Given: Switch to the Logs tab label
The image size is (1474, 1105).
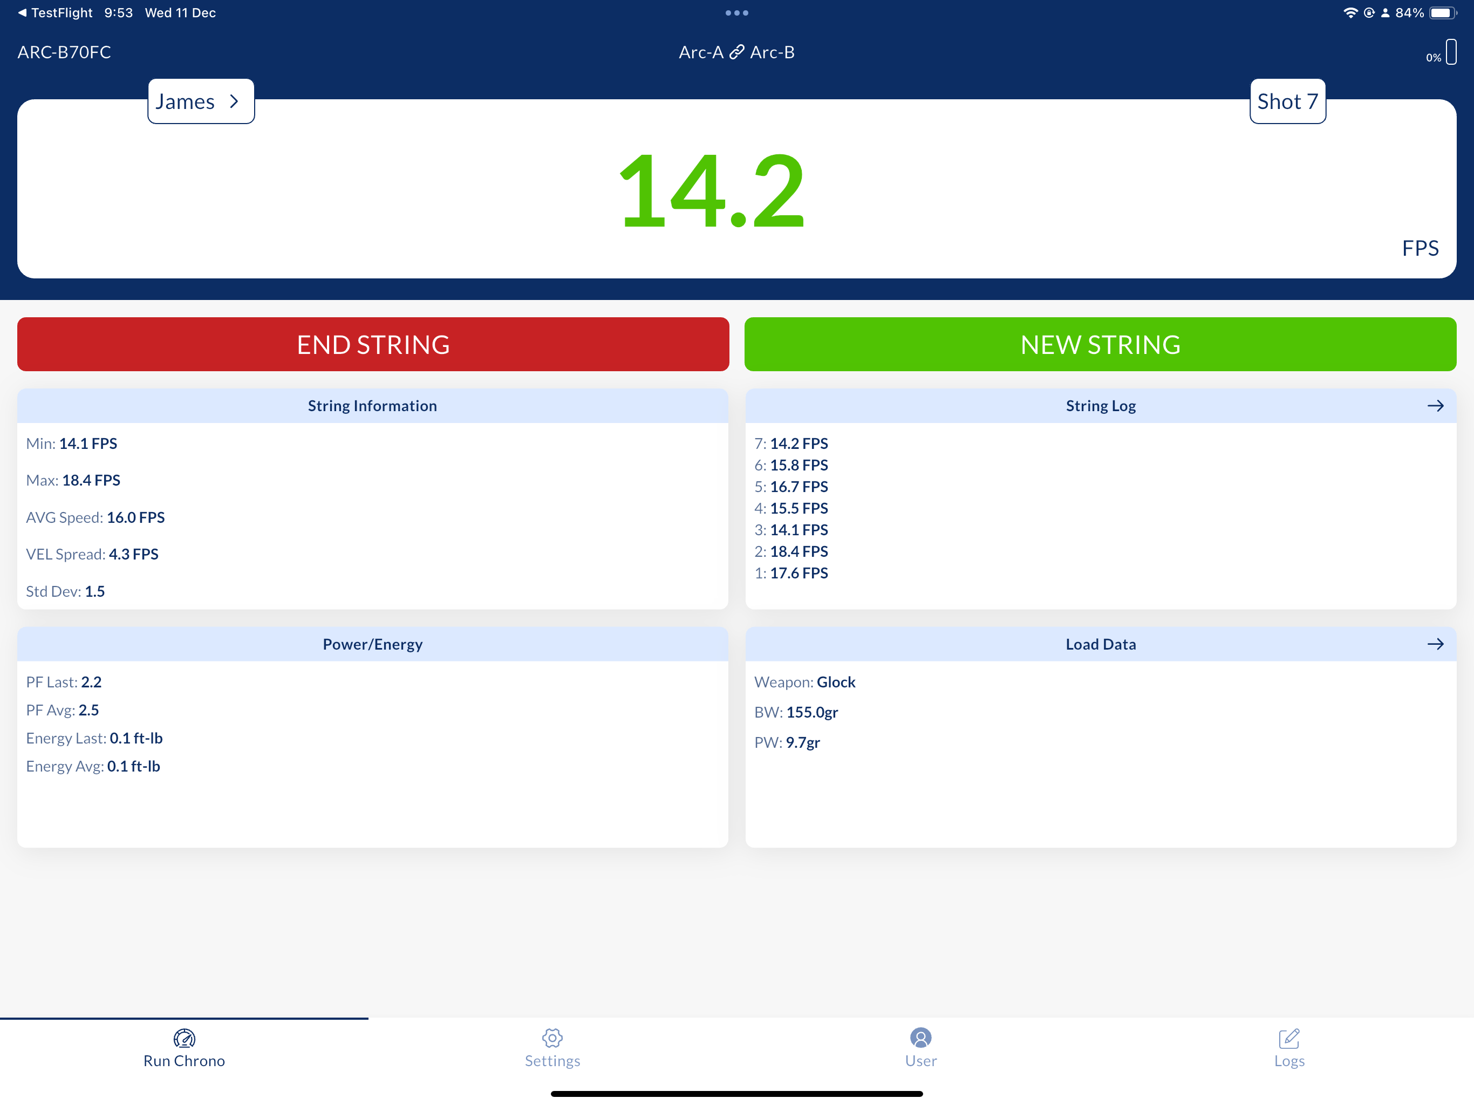Looking at the screenshot, I should click(x=1289, y=1060).
